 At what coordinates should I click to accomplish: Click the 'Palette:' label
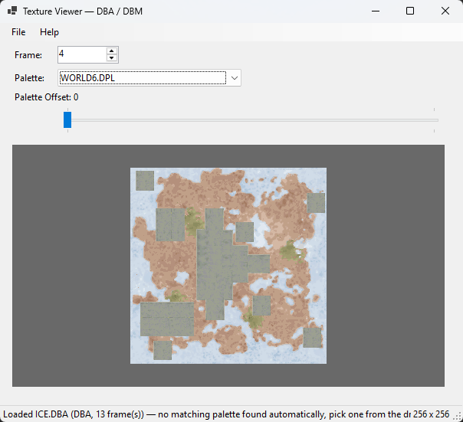tap(29, 78)
